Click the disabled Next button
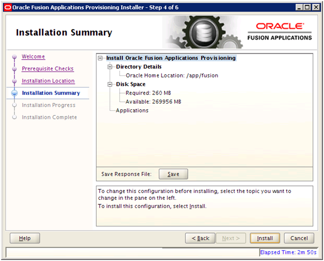This screenshot has width=324, height=261. pos(231,238)
